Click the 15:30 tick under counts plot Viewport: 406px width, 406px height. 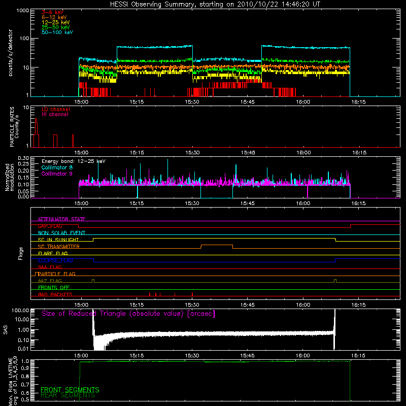192,102
